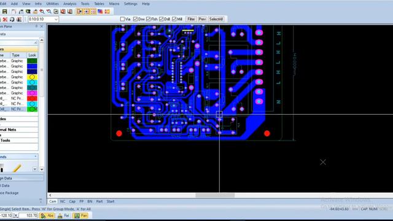Click the zoom to fit icon
Screen dimensions: 393x221
56,12
